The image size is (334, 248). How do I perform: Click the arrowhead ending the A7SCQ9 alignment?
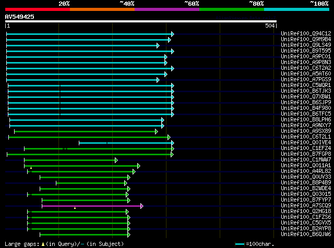click(x=142, y=206)
